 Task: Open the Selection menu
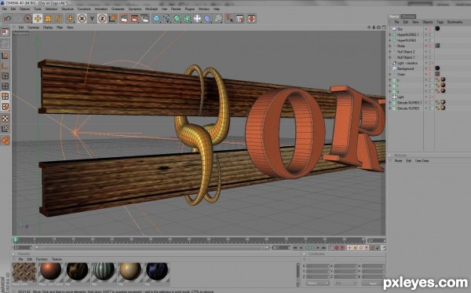click(51, 9)
